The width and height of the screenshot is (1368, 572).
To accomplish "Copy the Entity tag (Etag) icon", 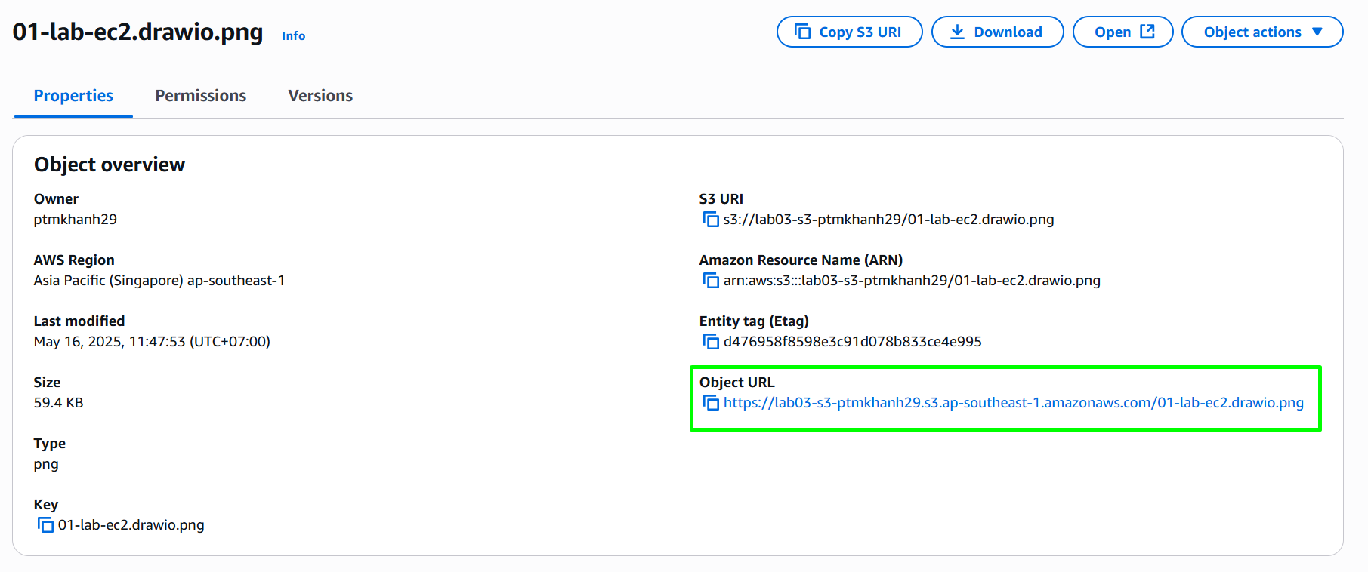I will pos(711,342).
